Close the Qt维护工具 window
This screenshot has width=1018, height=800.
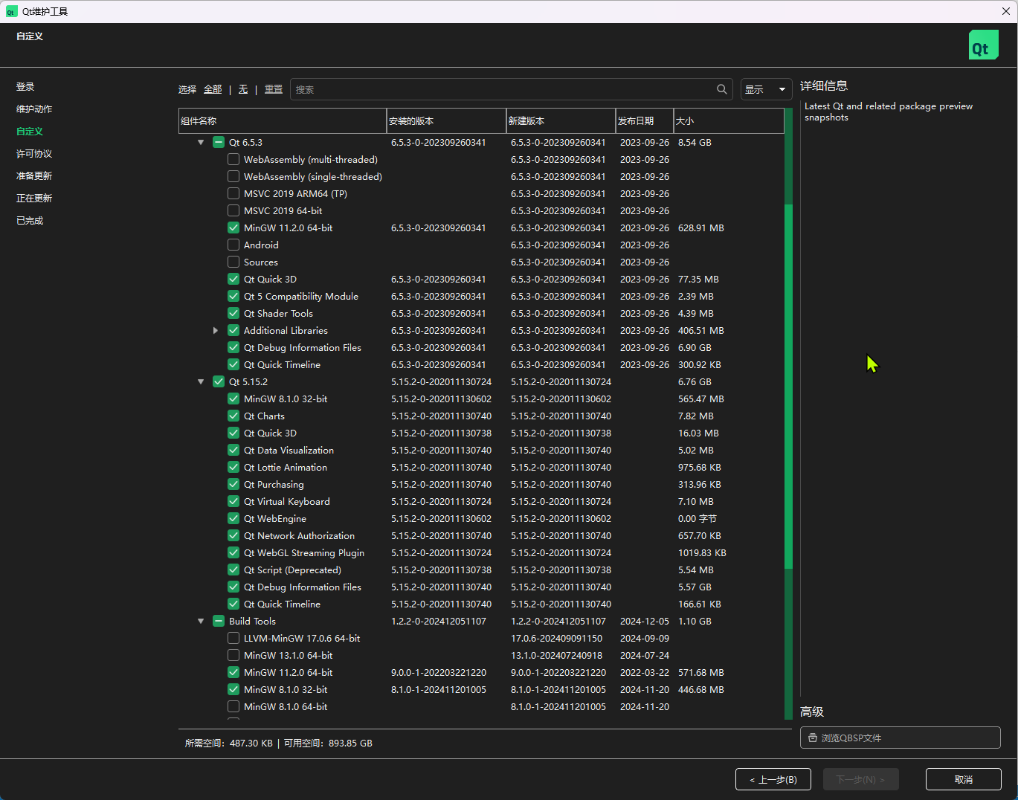pos(1006,11)
